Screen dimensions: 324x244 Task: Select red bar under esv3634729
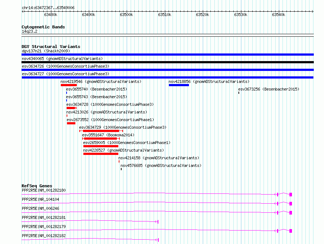[101, 131]
